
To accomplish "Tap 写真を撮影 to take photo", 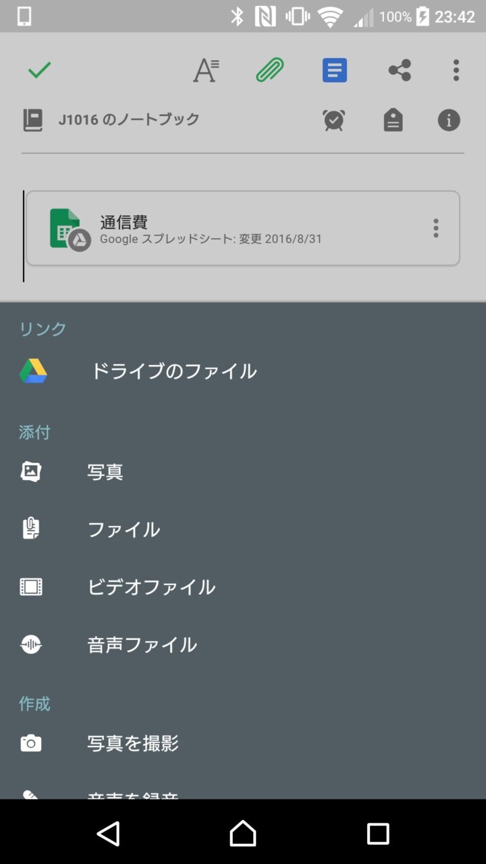I will 132,744.
